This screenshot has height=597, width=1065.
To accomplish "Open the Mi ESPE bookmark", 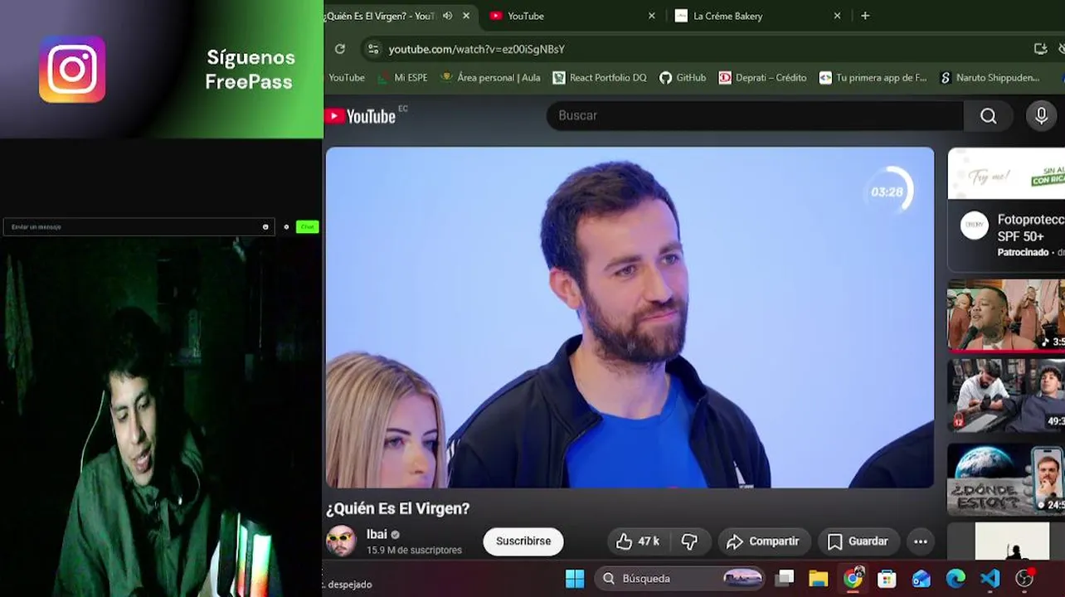I will click(x=402, y=78).
